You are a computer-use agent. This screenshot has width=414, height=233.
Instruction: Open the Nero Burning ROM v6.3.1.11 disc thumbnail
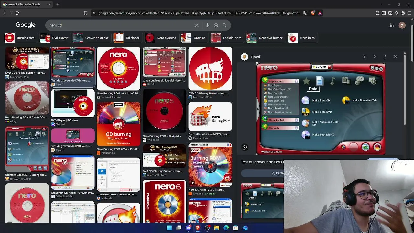click(119, 69)
